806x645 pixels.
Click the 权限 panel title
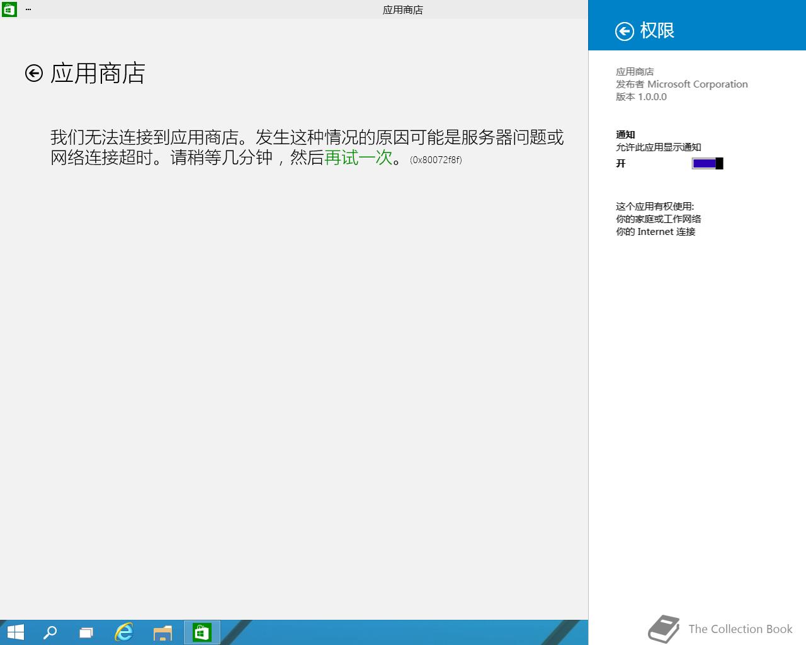pyautogui.click(x=657, y=30)
